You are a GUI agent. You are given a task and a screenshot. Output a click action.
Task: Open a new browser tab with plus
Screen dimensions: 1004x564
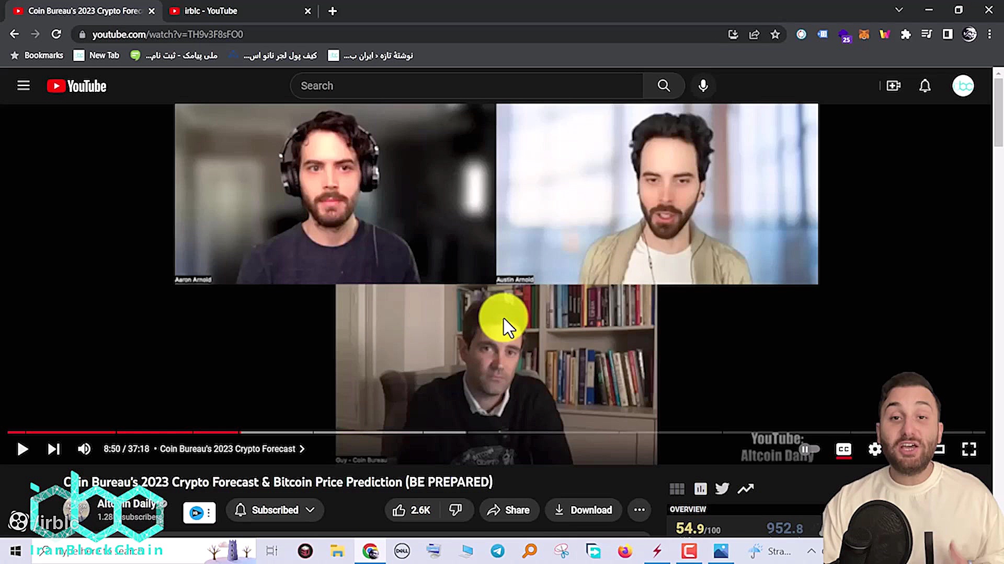(333, 11)
